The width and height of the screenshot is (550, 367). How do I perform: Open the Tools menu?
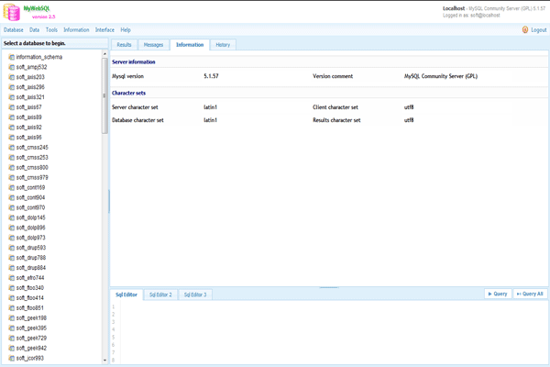(51, 30)
